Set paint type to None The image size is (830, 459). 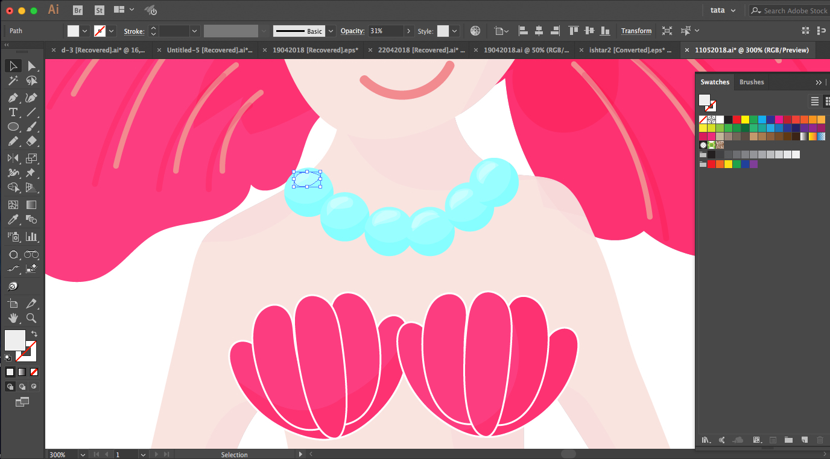(x=34, y=372)
